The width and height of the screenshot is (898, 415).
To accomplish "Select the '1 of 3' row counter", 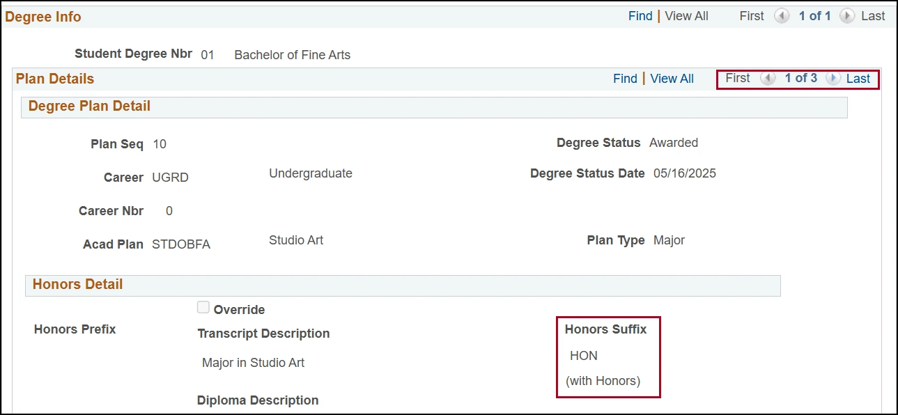I will (800, 78).
